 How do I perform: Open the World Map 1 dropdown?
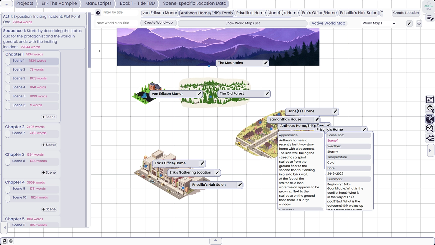coord(379,23)
